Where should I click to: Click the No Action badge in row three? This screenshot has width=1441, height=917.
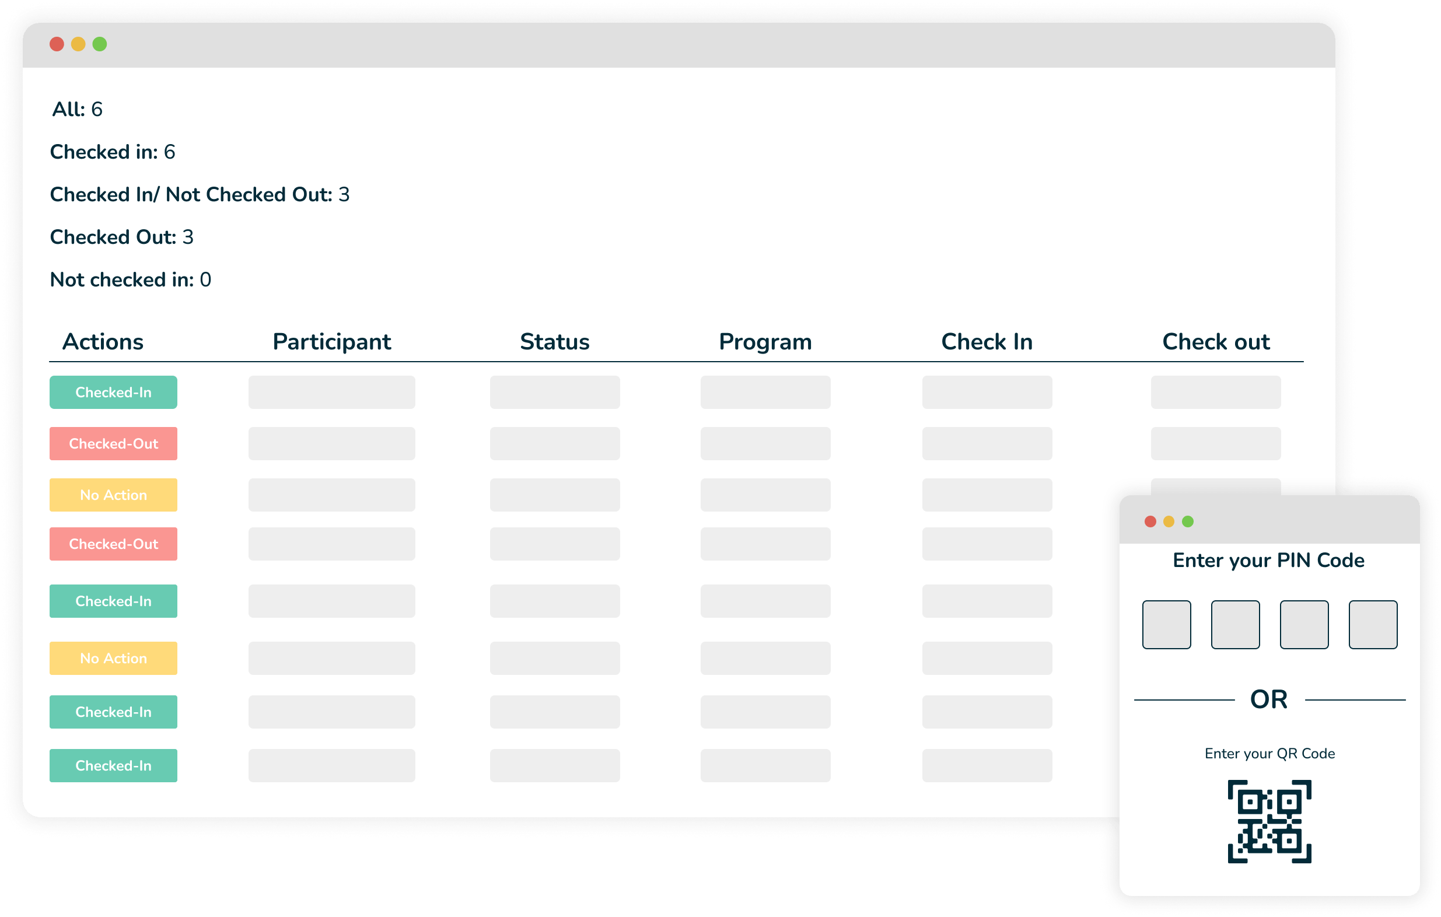[113, 495]
